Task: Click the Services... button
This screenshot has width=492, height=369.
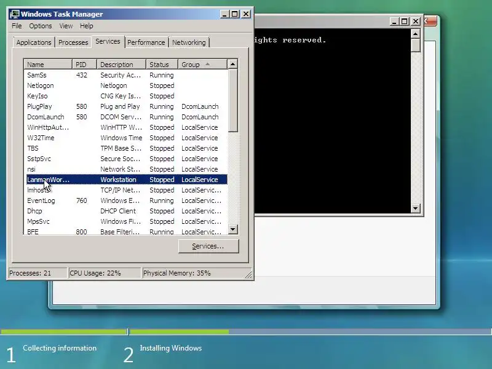Action: pos(208,247)
